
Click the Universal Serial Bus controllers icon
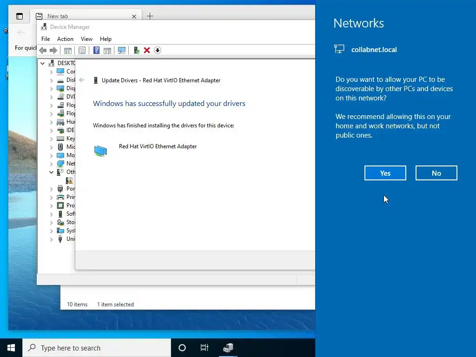click(60, 239)
